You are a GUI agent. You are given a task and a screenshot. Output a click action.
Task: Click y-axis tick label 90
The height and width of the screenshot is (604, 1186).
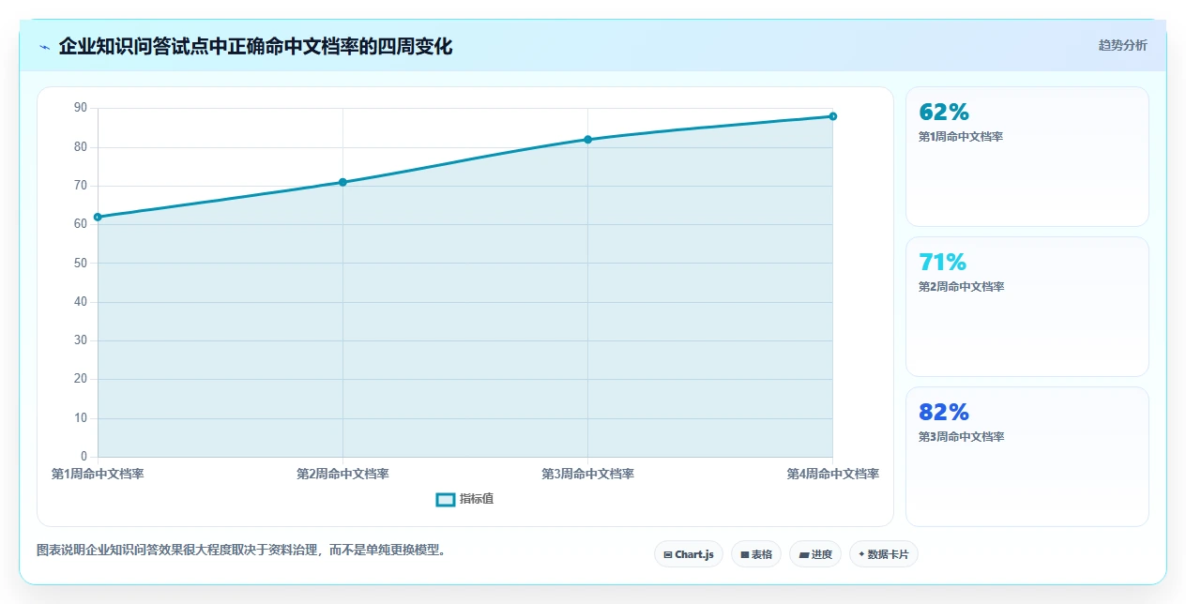(80, 109)
